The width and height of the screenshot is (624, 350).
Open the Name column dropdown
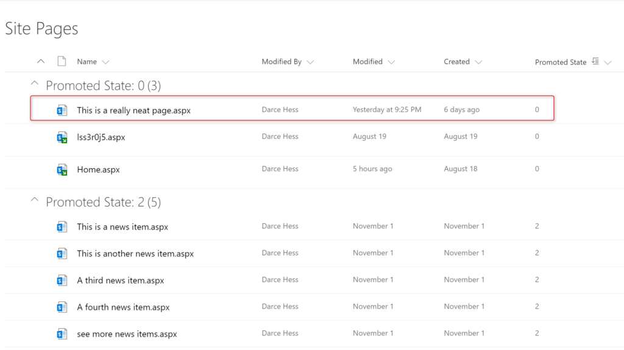pos(105,62)
